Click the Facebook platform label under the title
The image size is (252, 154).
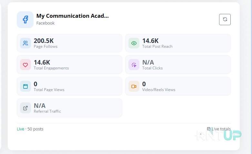tap(45, 23)
